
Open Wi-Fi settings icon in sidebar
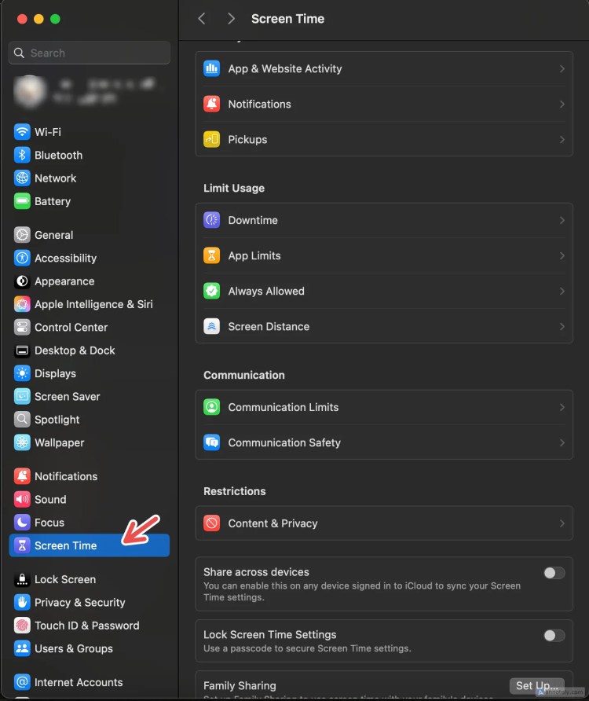point(22,132)
